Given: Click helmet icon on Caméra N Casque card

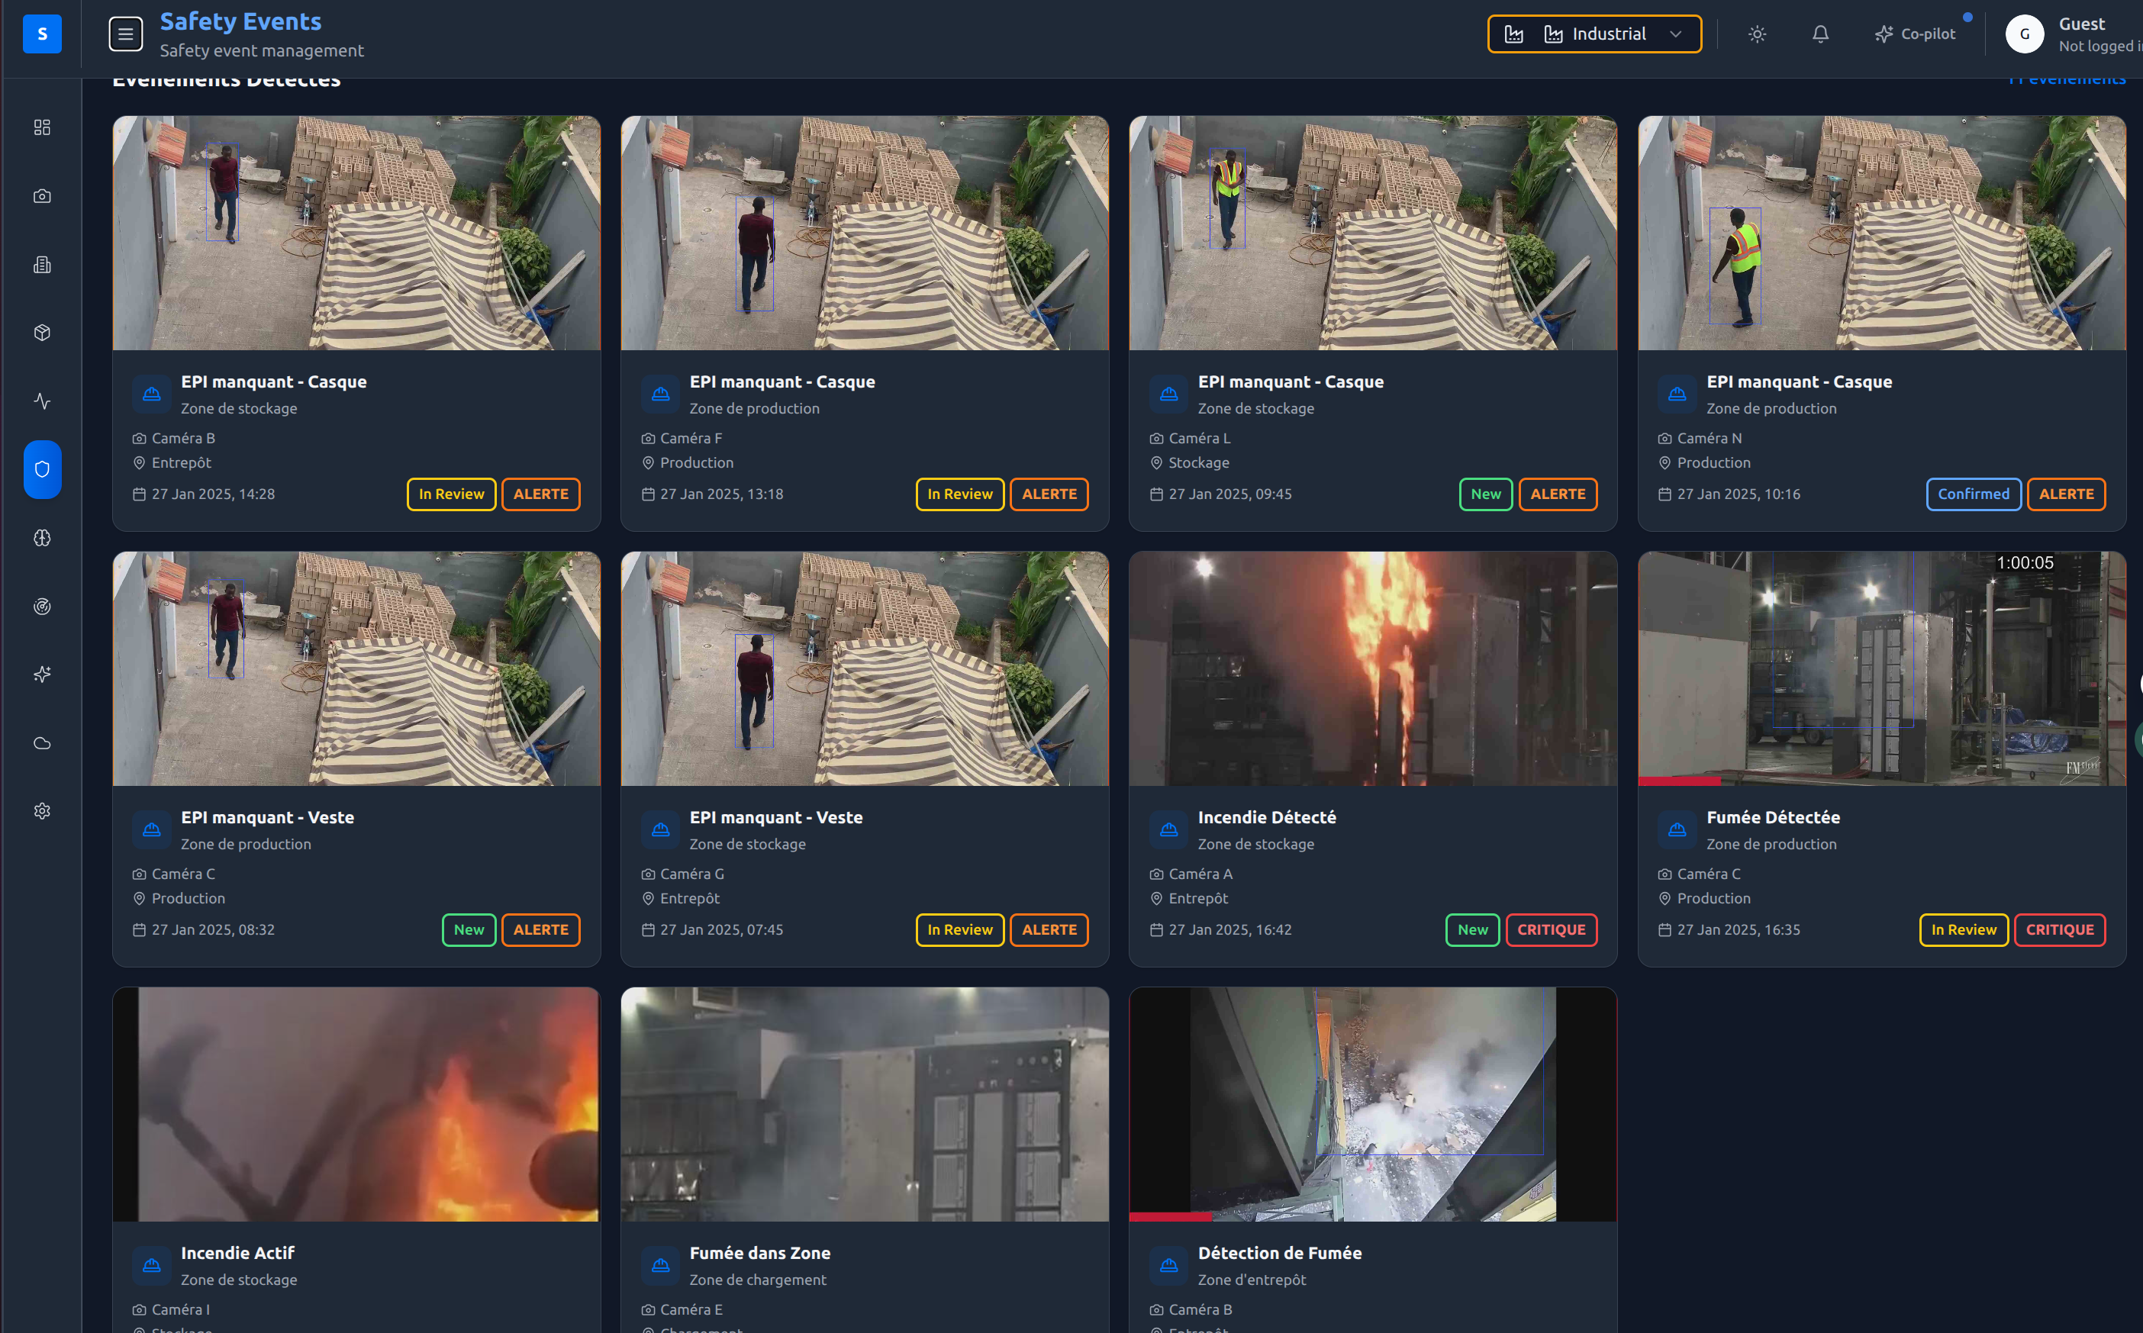Looking at the screenshot, I should click(x=1677, y=394).
